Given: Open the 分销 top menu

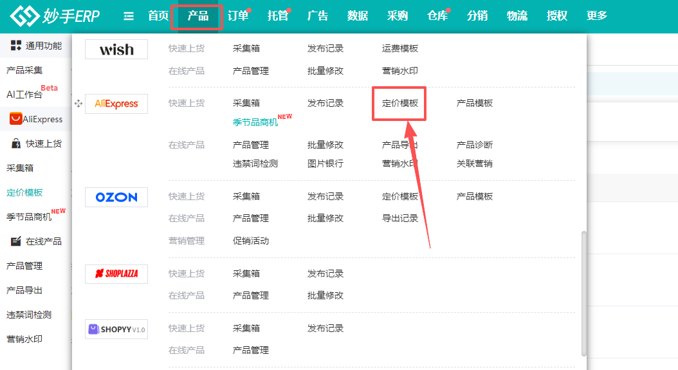Looking at the screenshot, I should click(477, 16).
